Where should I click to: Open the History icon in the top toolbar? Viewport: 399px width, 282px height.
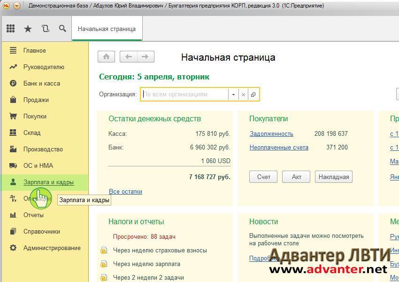45,29
